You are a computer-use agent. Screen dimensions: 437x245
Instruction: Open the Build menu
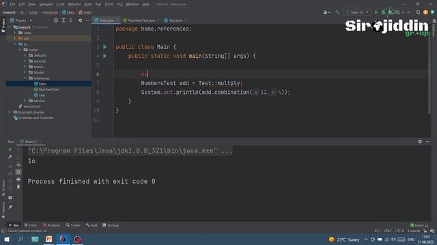click(88, 4)
